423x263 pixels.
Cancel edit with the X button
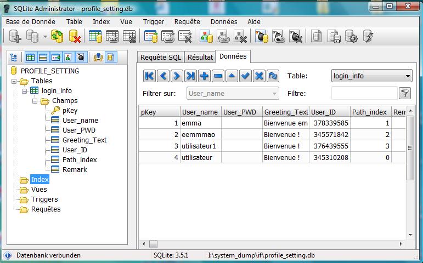(260, 76)
